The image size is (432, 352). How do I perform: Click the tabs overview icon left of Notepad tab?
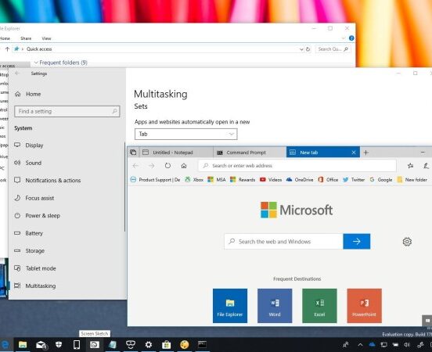[x=133, y=153]
